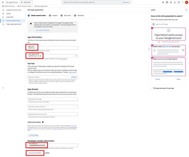Open the alliedimpex project selector
This screenshot has height=157, width=189.
tap(26, 2)
